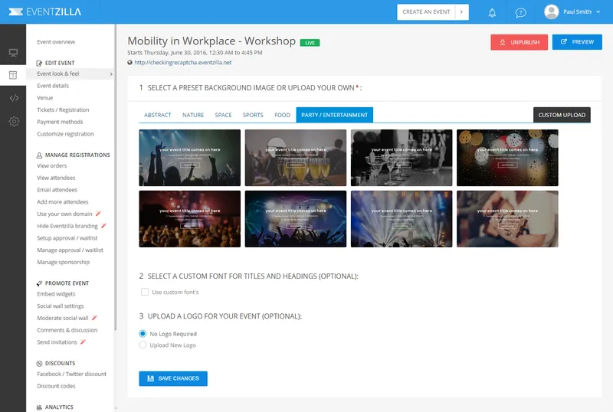Click Paul Smith's avatar picture
Image resolution: width=613 pixels, height=412 pixels.
551,11
